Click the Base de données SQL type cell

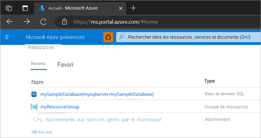[x=224, y=94]
